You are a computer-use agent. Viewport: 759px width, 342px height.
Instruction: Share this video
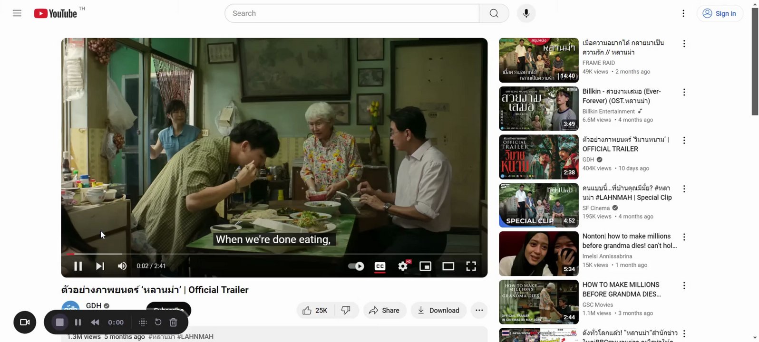[385, 310]
